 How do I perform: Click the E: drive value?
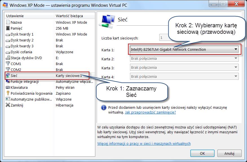point(57,58)
